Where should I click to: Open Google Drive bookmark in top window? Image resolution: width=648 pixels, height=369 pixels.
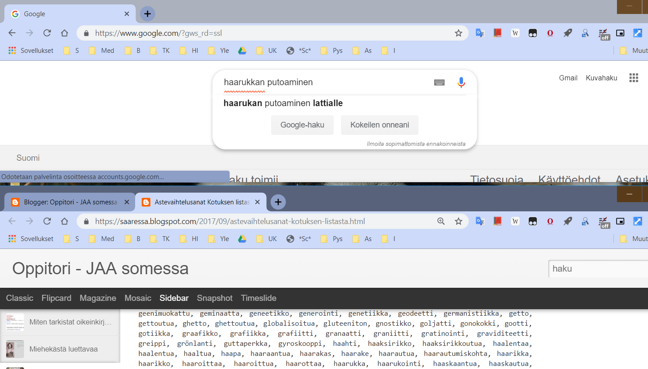click(242, 51)
